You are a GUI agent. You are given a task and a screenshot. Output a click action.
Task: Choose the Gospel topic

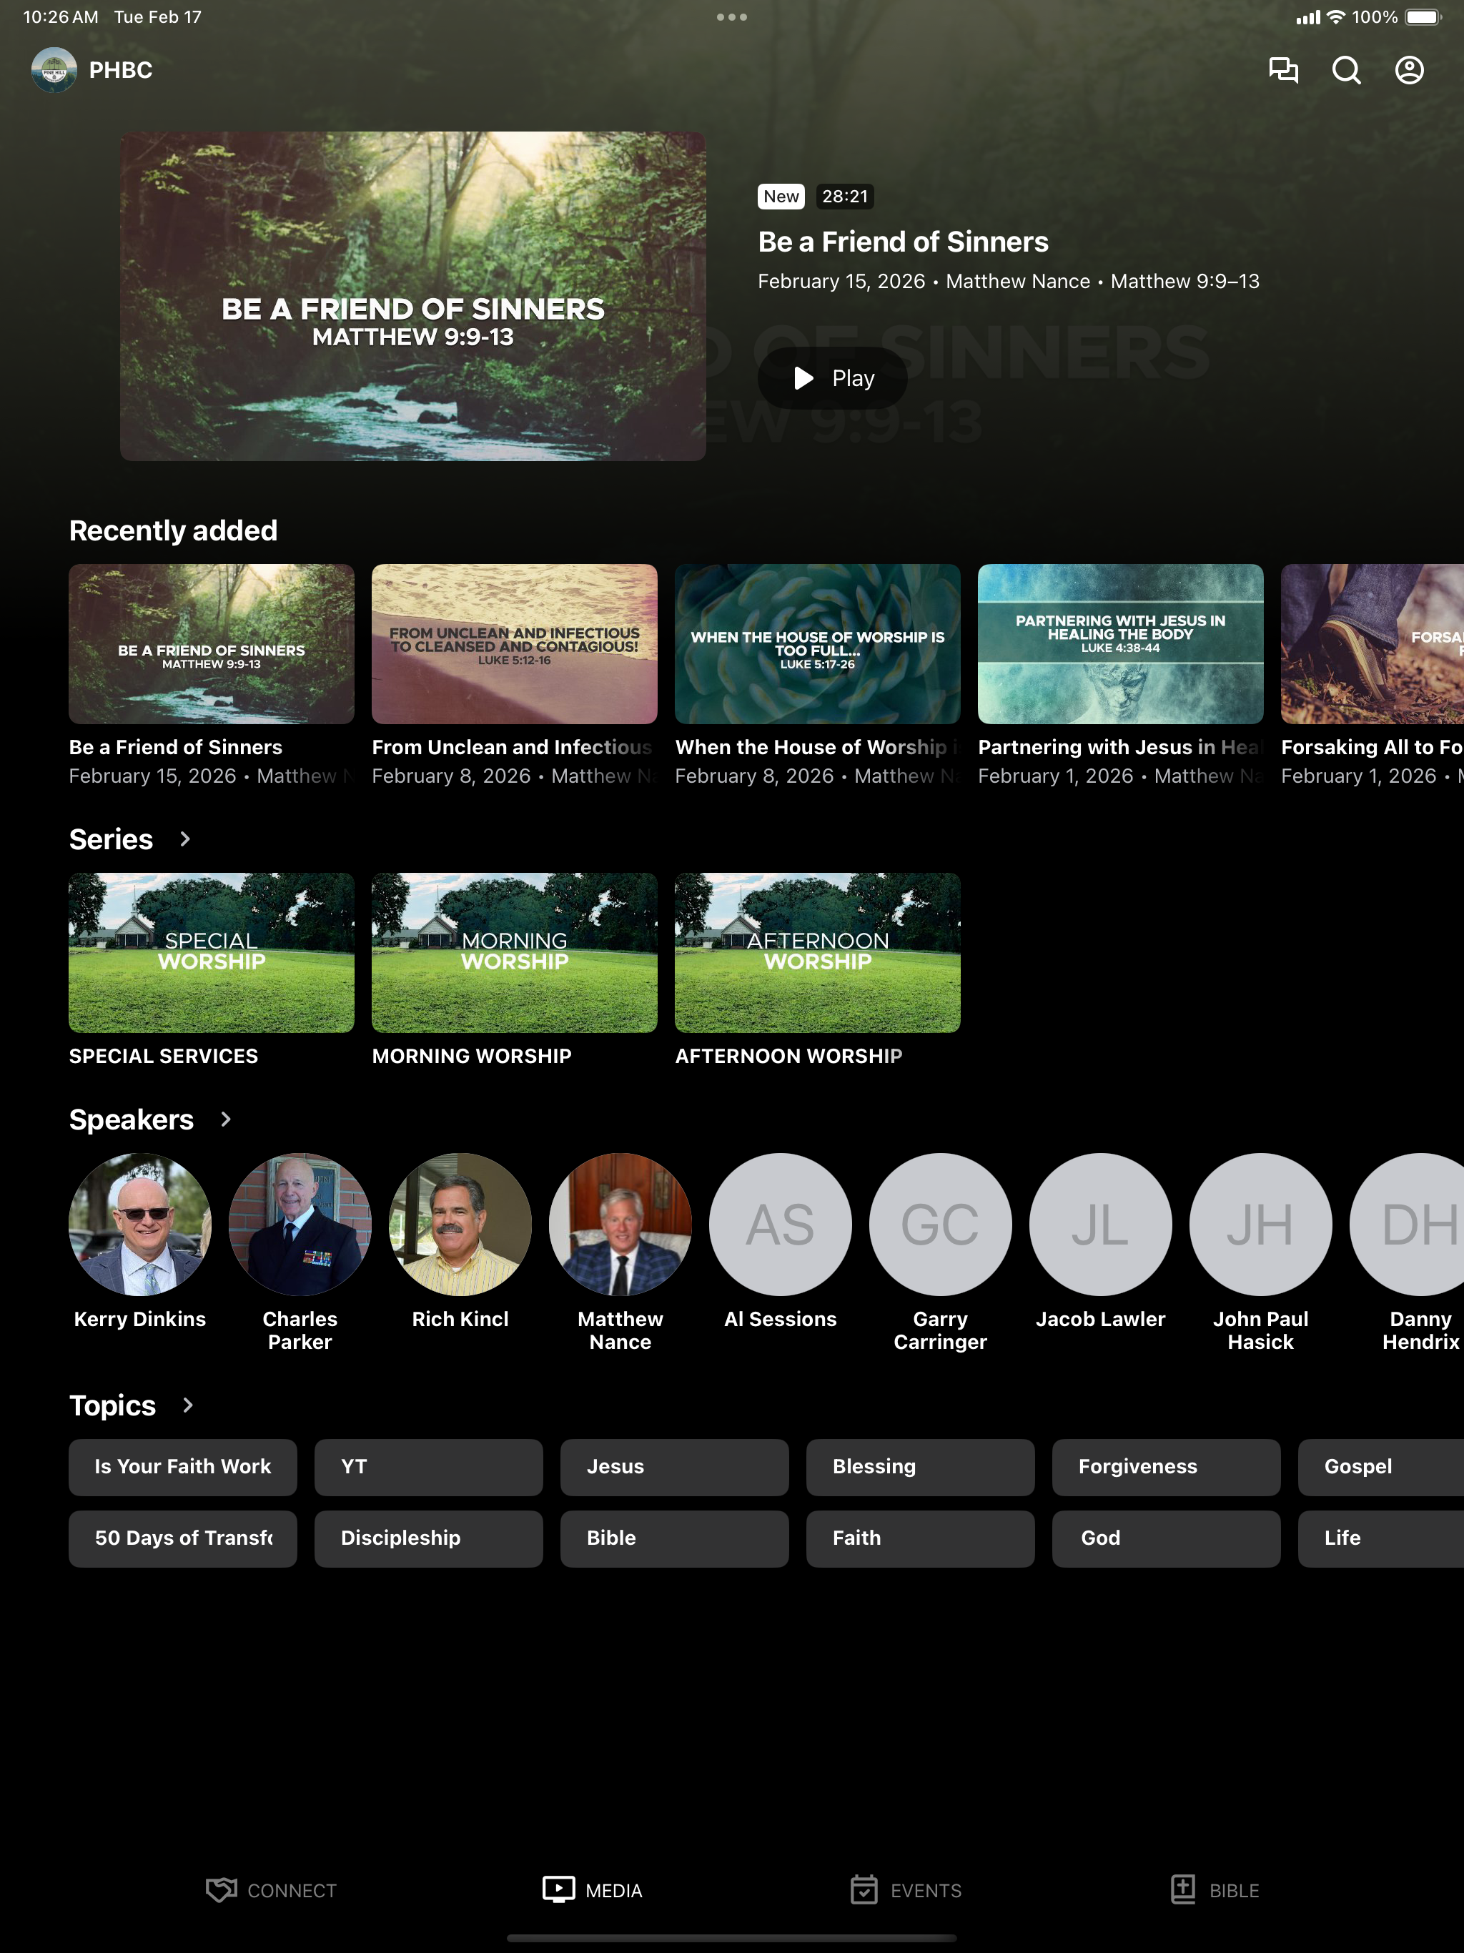pos(1381,1466)
